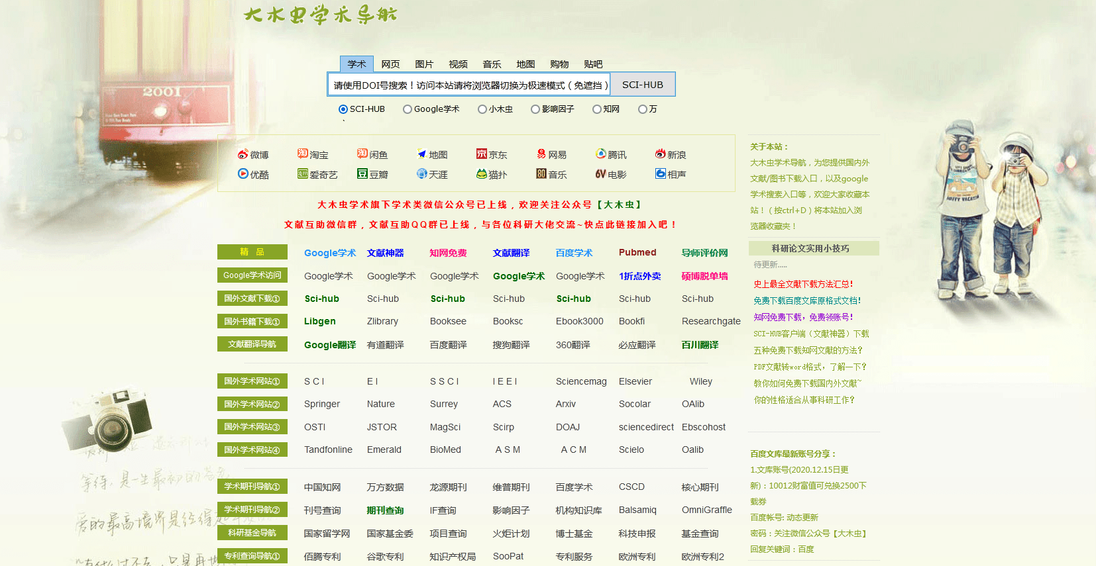
Task: Open the Tandfonline link
Action: [329, 449]
